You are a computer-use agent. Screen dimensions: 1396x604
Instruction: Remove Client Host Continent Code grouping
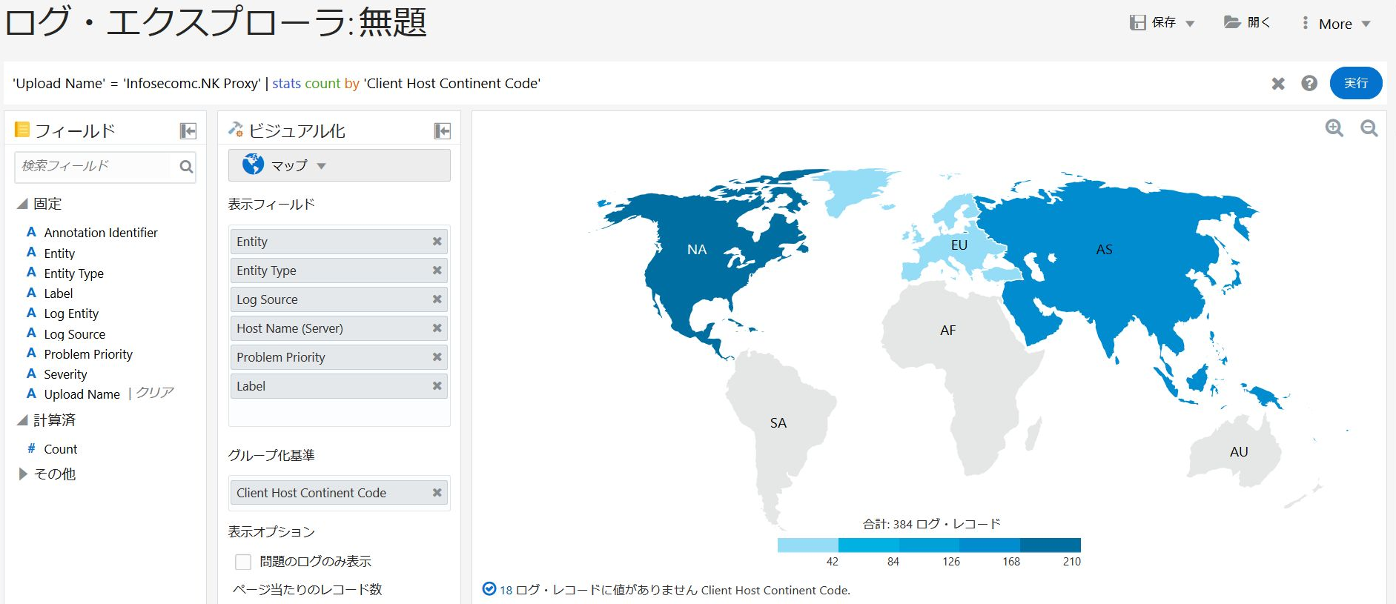click(x=437, y=493)
